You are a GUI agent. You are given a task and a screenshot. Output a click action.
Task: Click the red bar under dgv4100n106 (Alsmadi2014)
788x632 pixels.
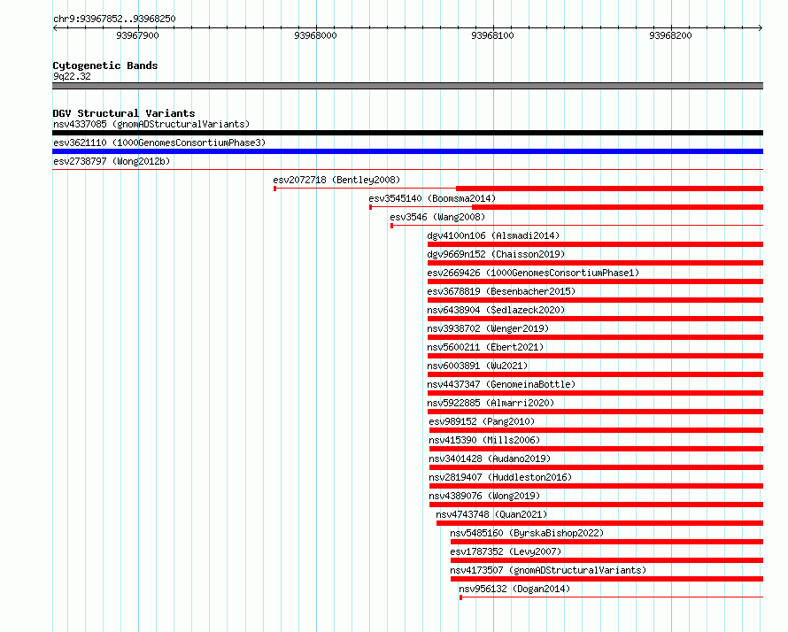click(596, 244)
